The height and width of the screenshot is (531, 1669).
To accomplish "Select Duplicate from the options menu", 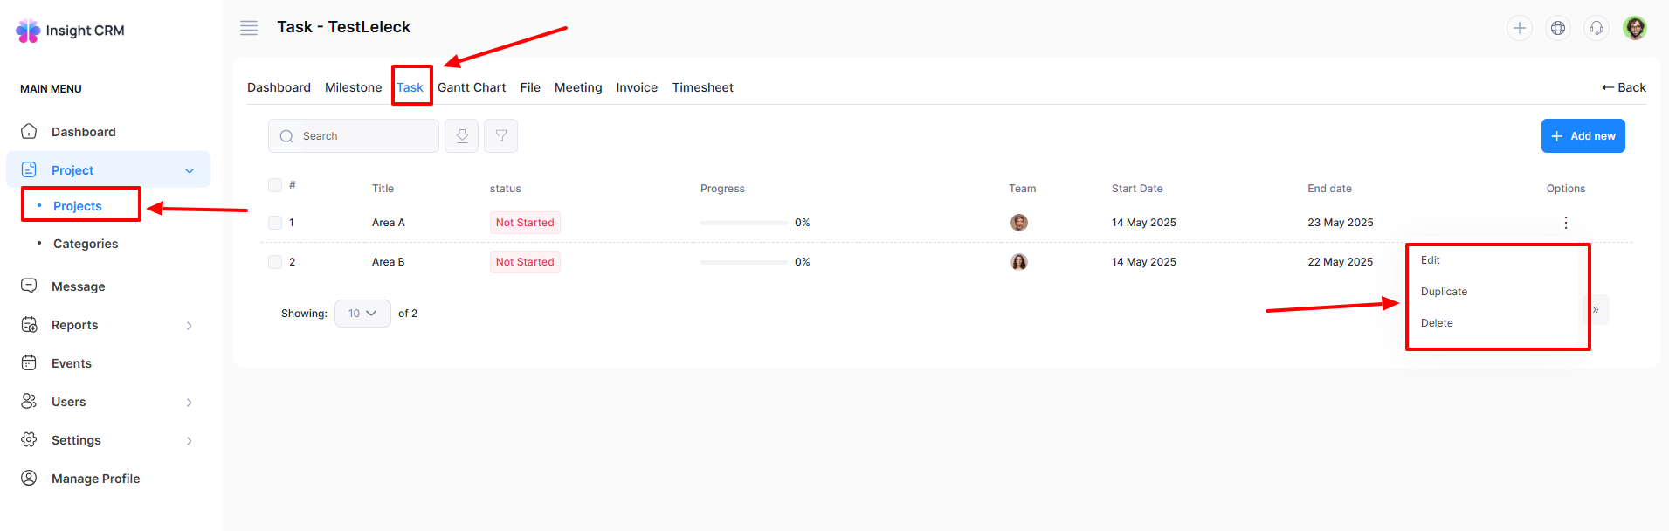I will point(1444,292).
